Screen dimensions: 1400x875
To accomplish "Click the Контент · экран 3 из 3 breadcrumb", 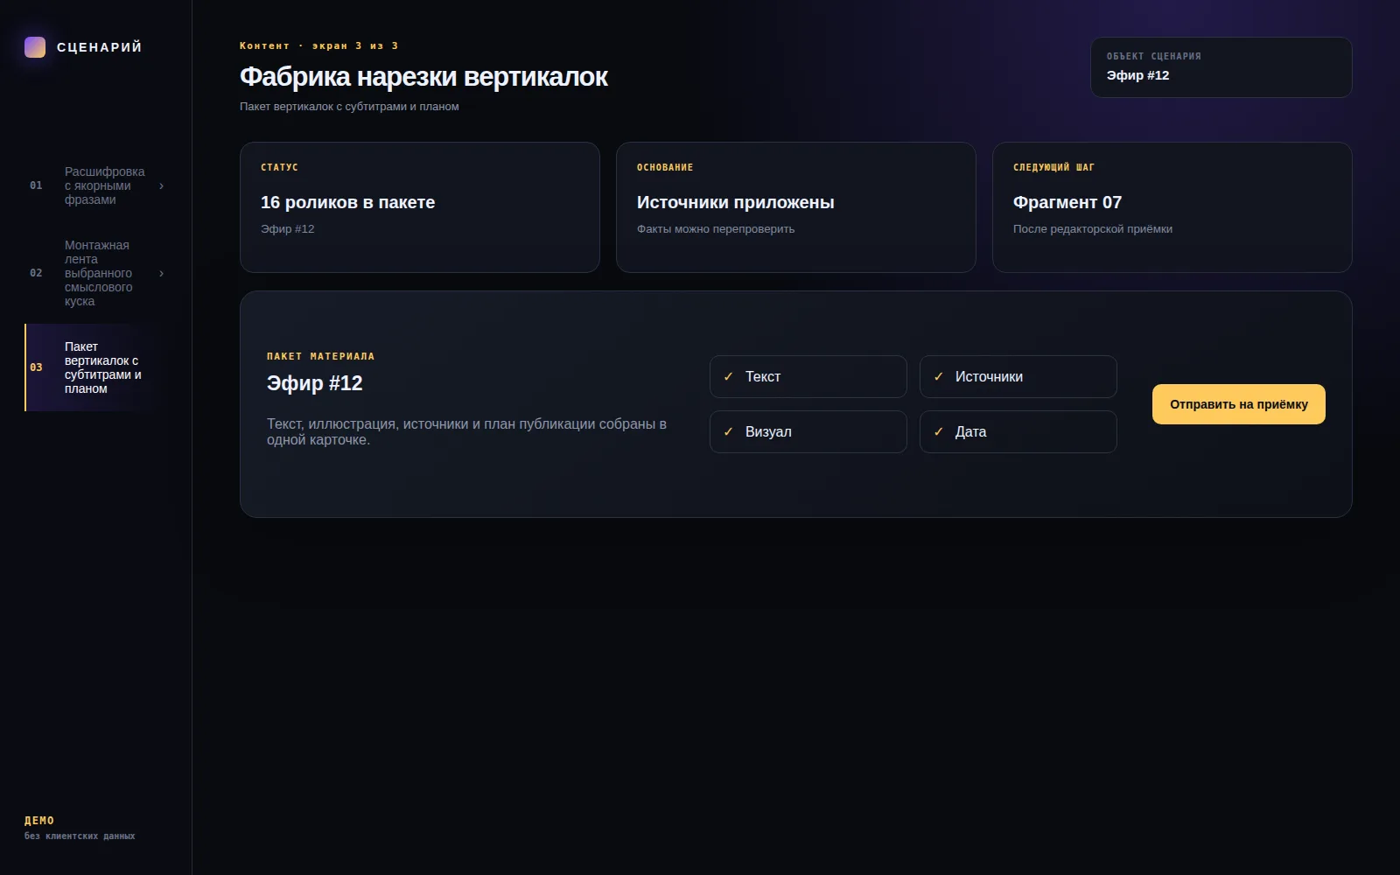I will coord(319,45).
